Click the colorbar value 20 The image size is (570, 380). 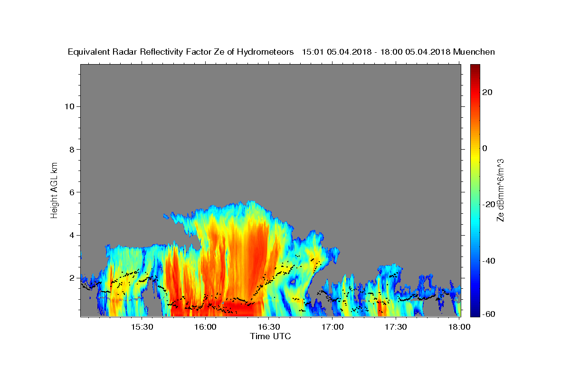pos(487,92)
